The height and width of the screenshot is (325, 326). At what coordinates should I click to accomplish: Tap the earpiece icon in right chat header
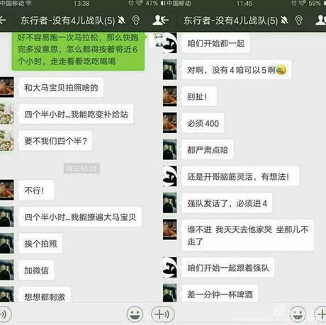tap(299, 21)
